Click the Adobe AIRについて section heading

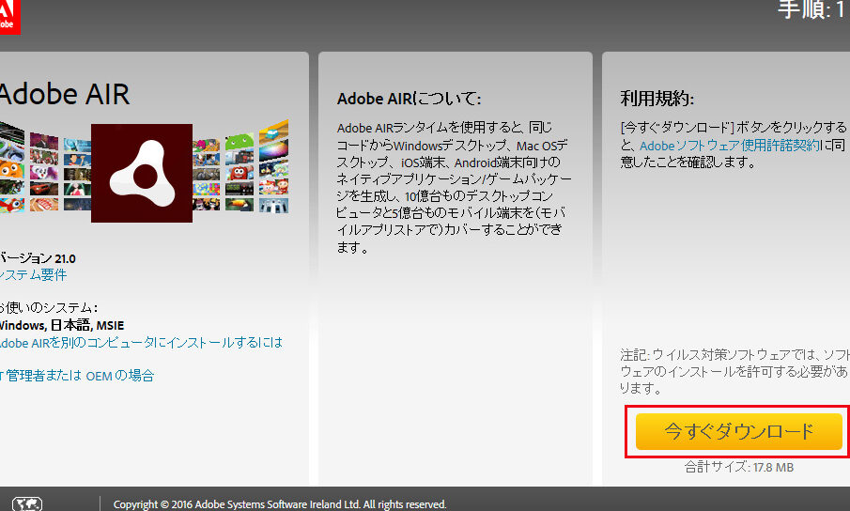tap(409, 99)
